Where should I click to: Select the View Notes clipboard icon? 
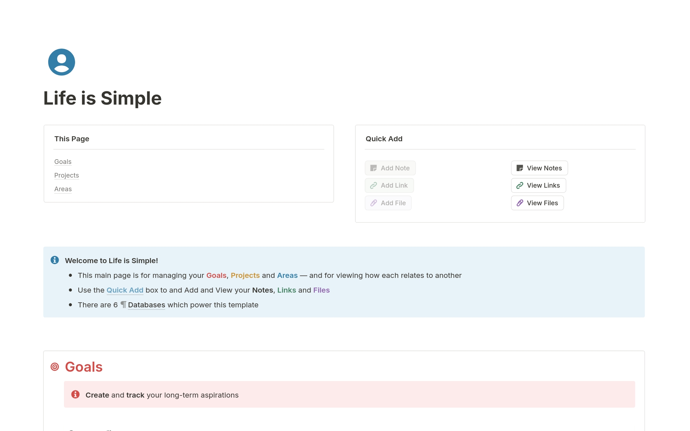[520, 168]
